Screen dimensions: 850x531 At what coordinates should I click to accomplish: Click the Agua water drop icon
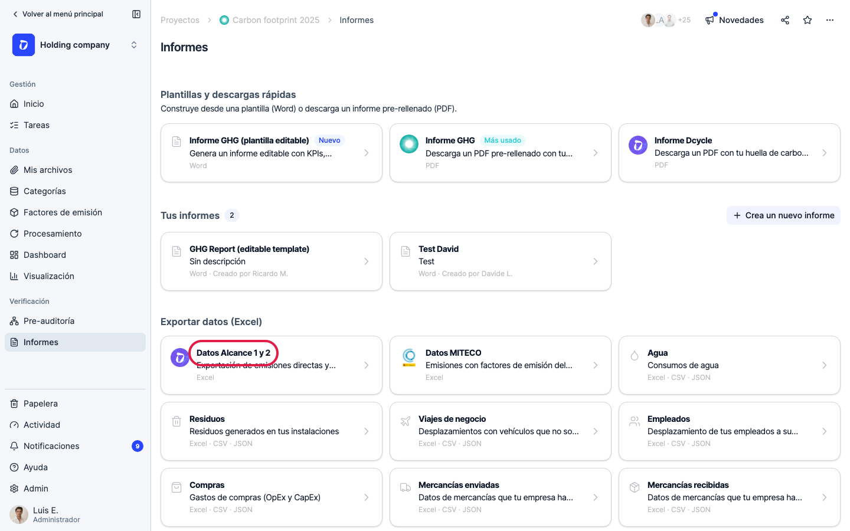point(635,355)
